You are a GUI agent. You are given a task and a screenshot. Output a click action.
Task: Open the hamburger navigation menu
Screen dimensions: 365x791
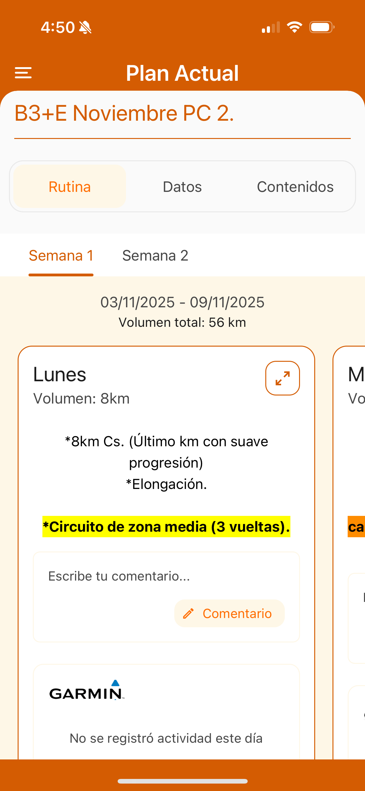coord(24,73)
